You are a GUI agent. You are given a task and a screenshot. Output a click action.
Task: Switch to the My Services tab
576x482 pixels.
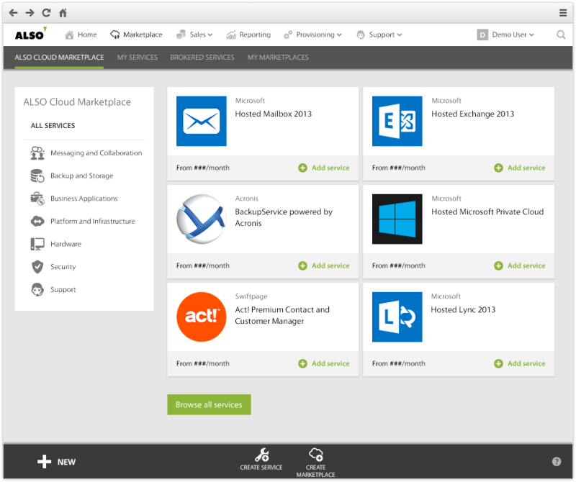point(137,58)
